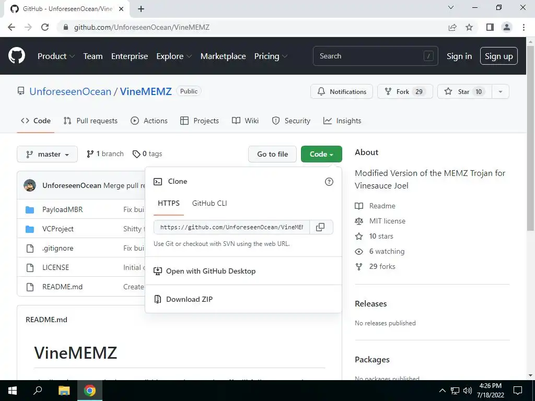This screenshot has height=401, width=535.
Task: Open the master branch dropdown
Action: [x=48, y=154]
